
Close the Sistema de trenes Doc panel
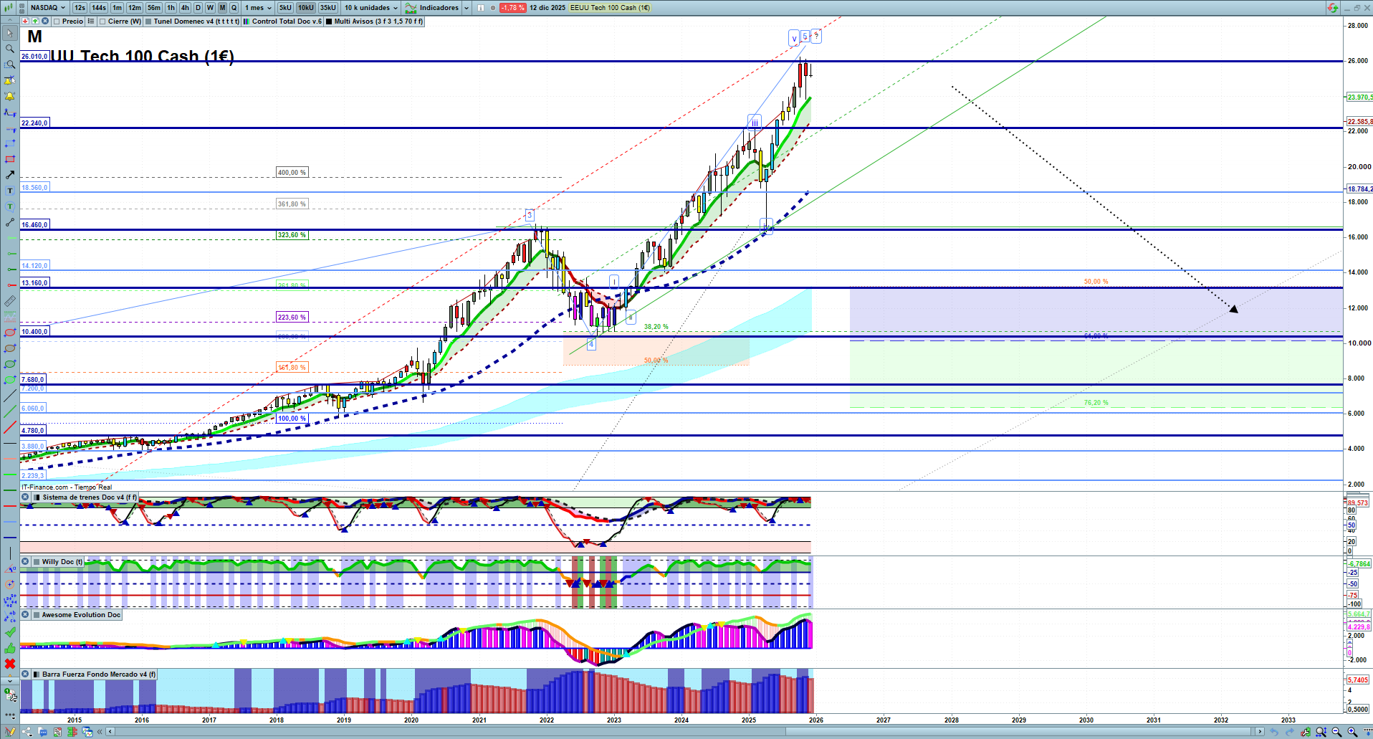click(x=25, y=497)
